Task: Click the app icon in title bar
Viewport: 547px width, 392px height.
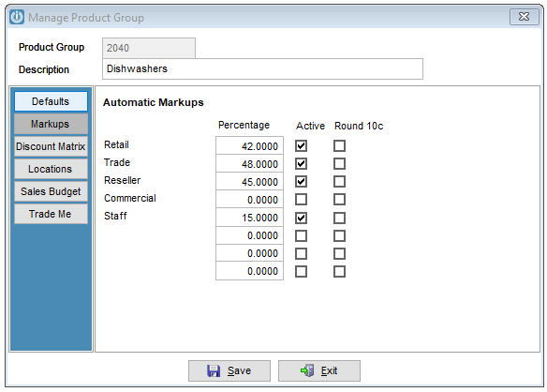Action: 17,17
